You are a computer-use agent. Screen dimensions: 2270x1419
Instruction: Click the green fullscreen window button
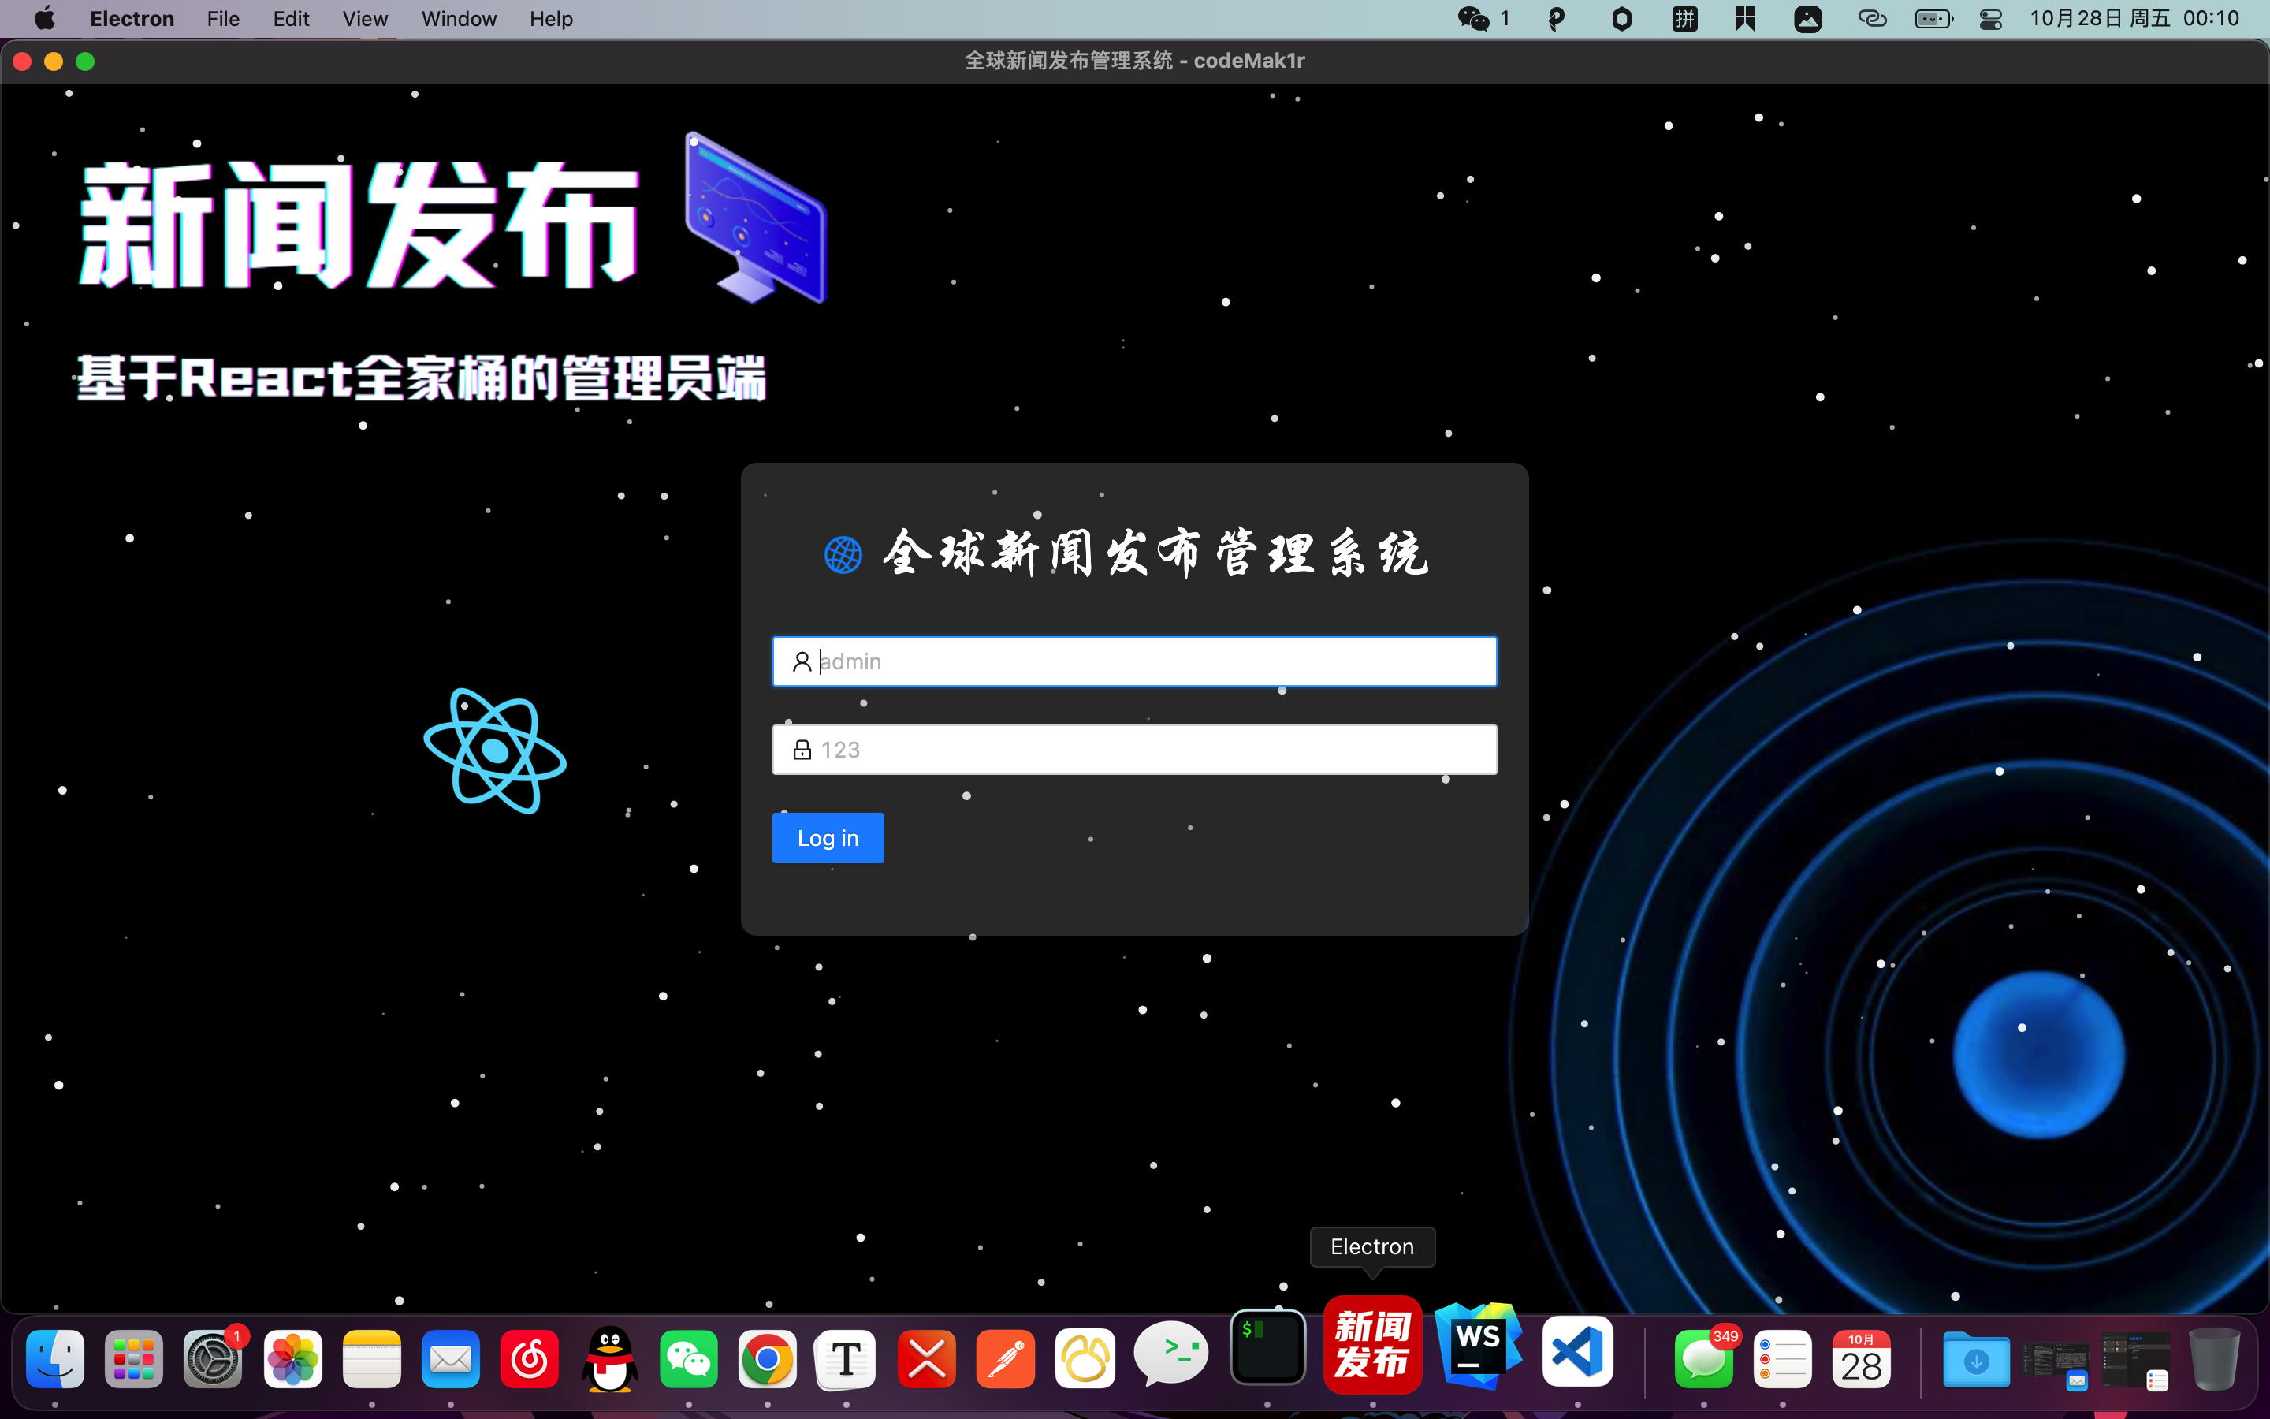85,62
